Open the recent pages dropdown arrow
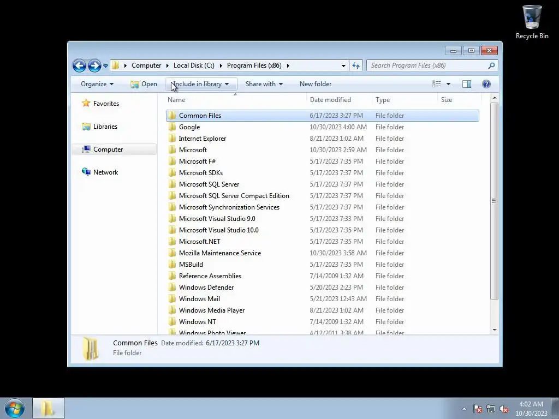The height and width of the screenshot is (419, 559). (105, 65)
